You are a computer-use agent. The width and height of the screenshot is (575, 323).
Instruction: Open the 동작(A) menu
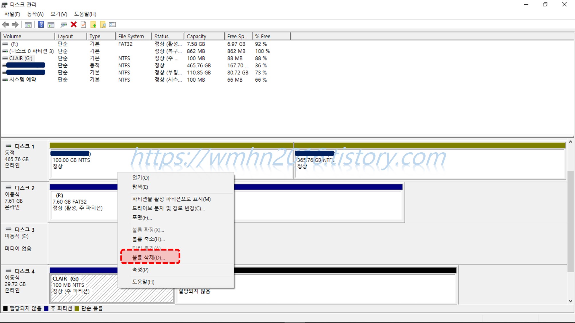[x=35, y=14]
